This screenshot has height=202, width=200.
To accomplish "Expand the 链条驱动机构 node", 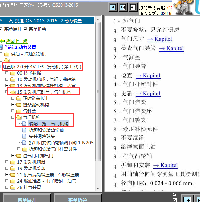I will 13,105.
